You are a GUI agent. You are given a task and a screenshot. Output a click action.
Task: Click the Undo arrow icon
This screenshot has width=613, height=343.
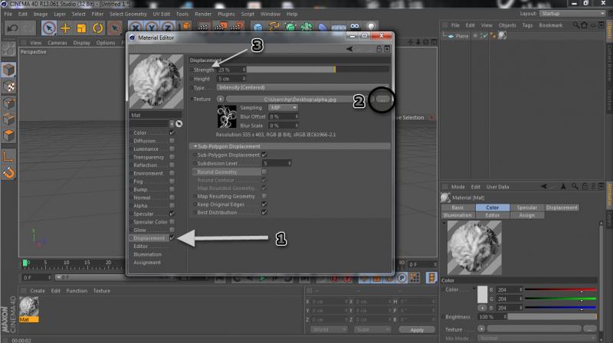pos(11,28)
